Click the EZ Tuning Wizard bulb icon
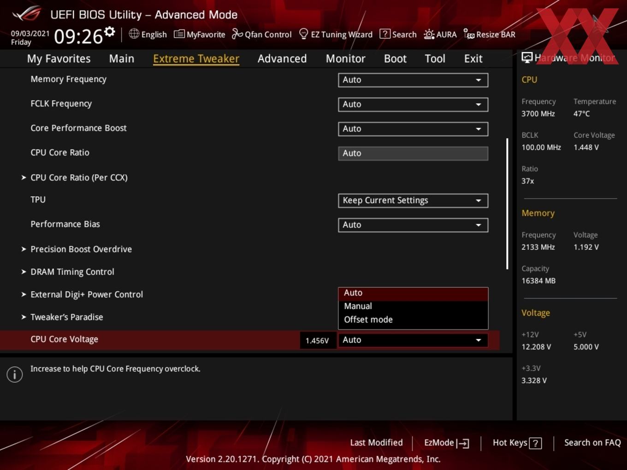This screenshot has width=627, height=470. coord(303,34)
